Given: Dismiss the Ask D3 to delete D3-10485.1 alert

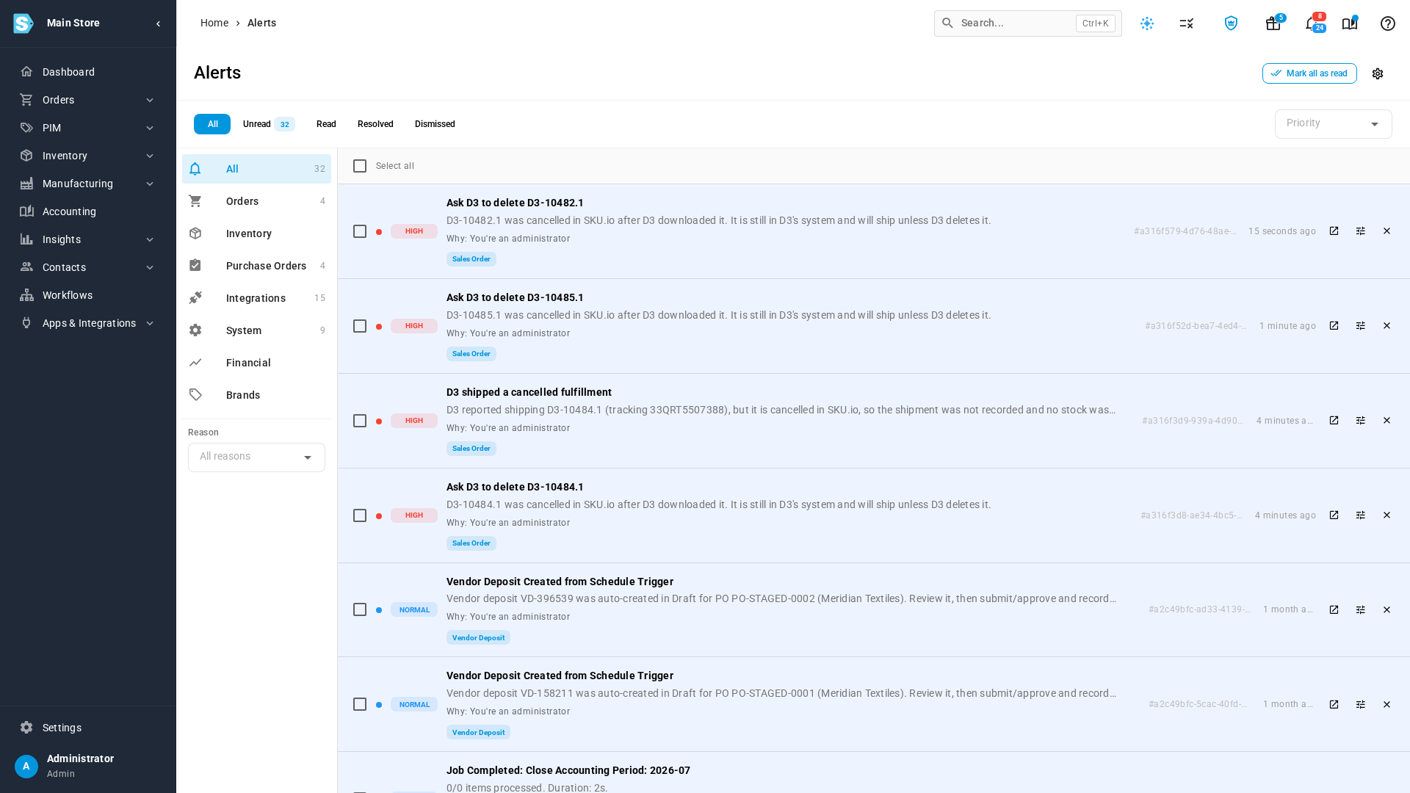Looking at the screenshot, I should click(1386, 326).
